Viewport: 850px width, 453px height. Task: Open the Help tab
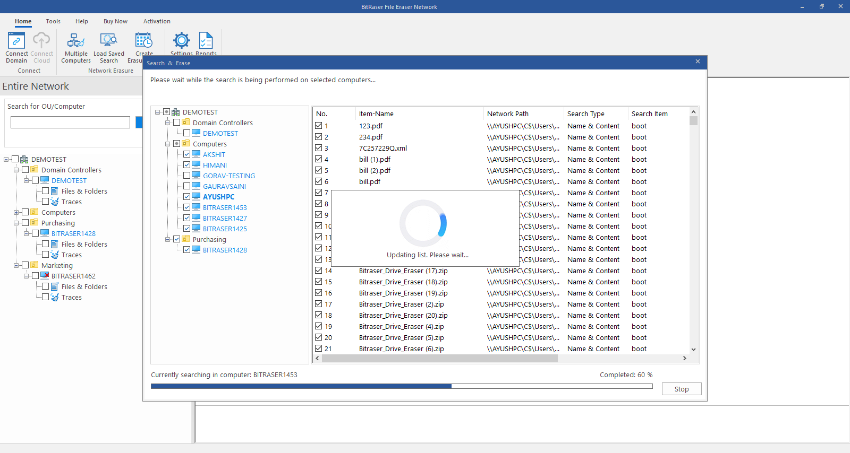pyautogui.click(x=82, y=21)
